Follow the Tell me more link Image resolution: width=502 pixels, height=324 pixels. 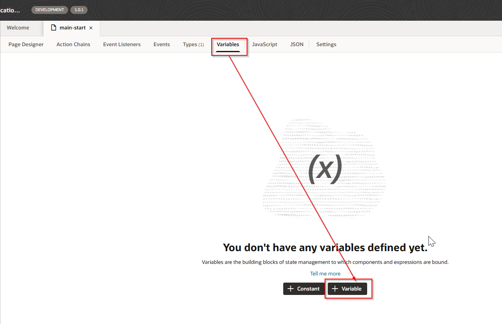[x=325, y=274]
